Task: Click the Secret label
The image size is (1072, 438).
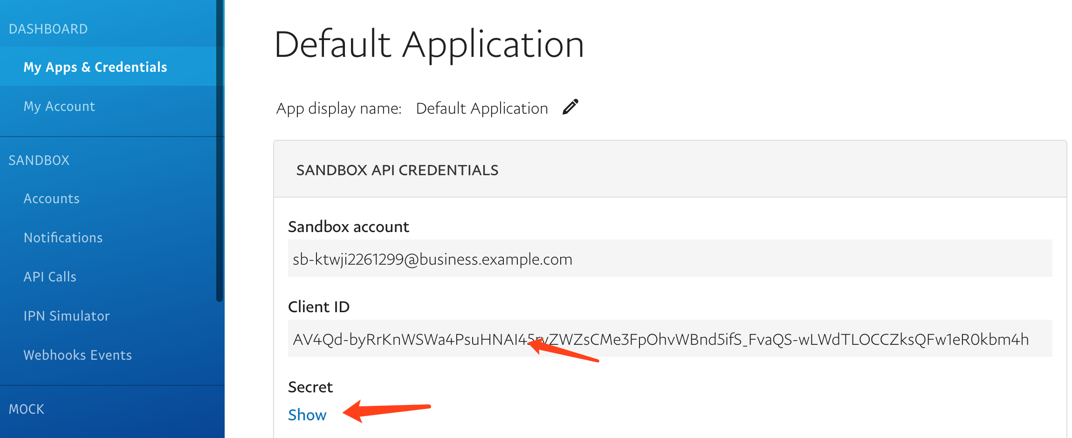Action: pyautogui.click(x=310, y=387)
